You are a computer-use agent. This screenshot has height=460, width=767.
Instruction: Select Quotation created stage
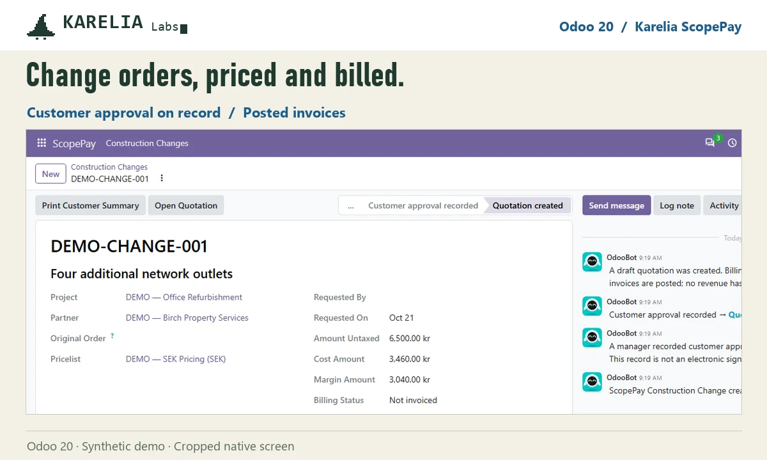pos(527,206)
